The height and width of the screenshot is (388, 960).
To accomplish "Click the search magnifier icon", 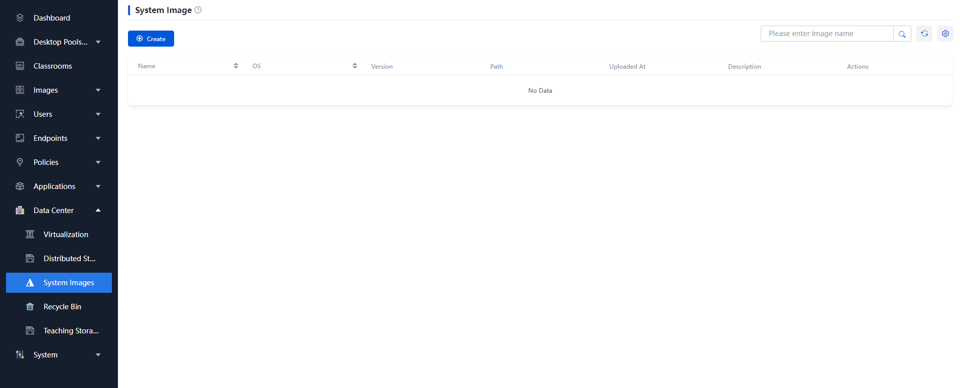I will (902, 34).
